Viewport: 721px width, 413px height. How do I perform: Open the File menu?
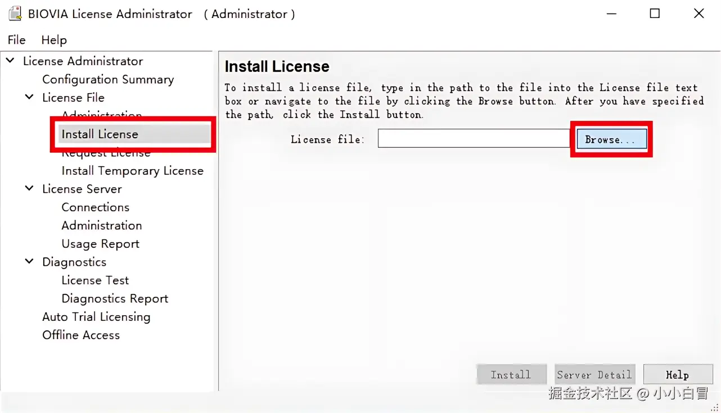click(x=16, y=40)
